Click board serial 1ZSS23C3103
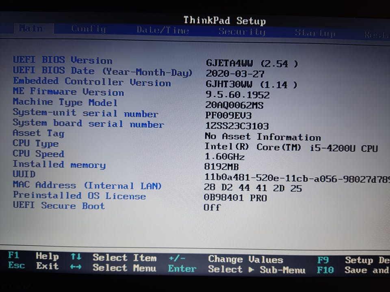 pos(237,126)
